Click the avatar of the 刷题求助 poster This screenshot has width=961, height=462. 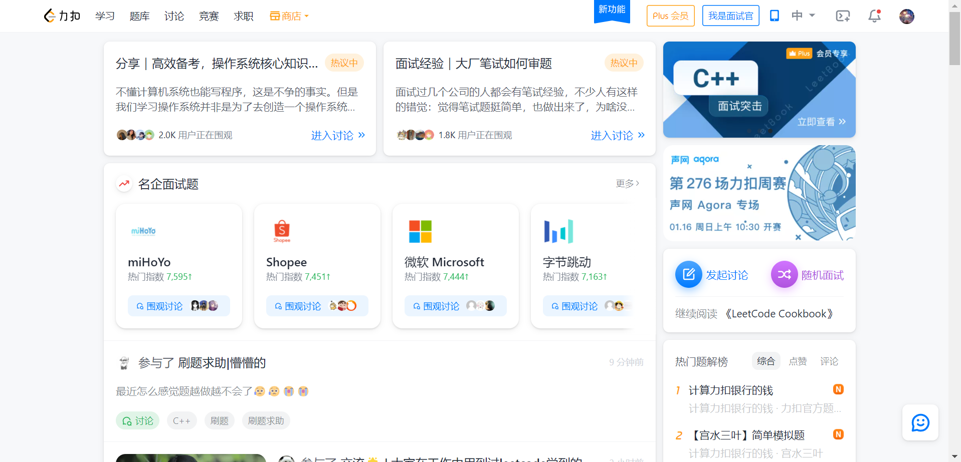coord(124,363)
